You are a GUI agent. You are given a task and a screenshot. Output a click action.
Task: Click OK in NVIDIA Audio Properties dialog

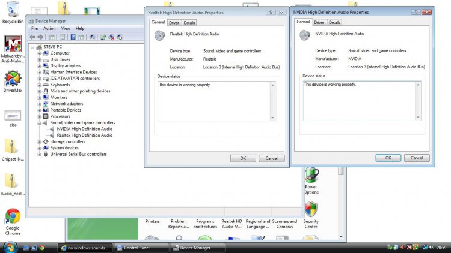click(388, 158)
